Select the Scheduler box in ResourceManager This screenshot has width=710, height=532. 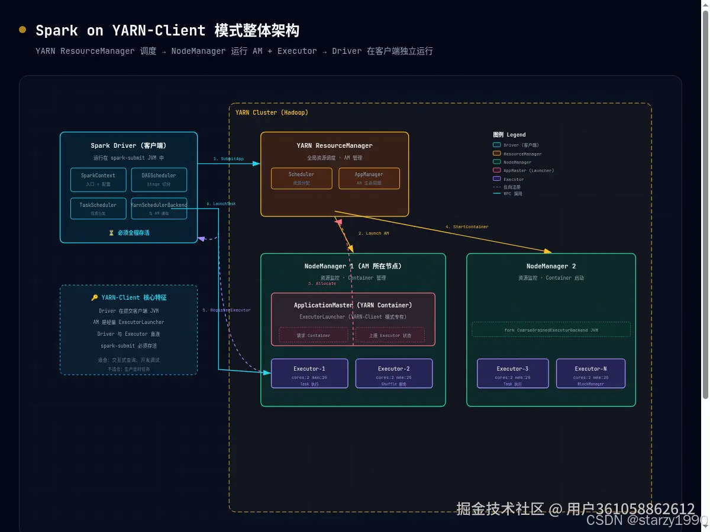tap(301, 179)
